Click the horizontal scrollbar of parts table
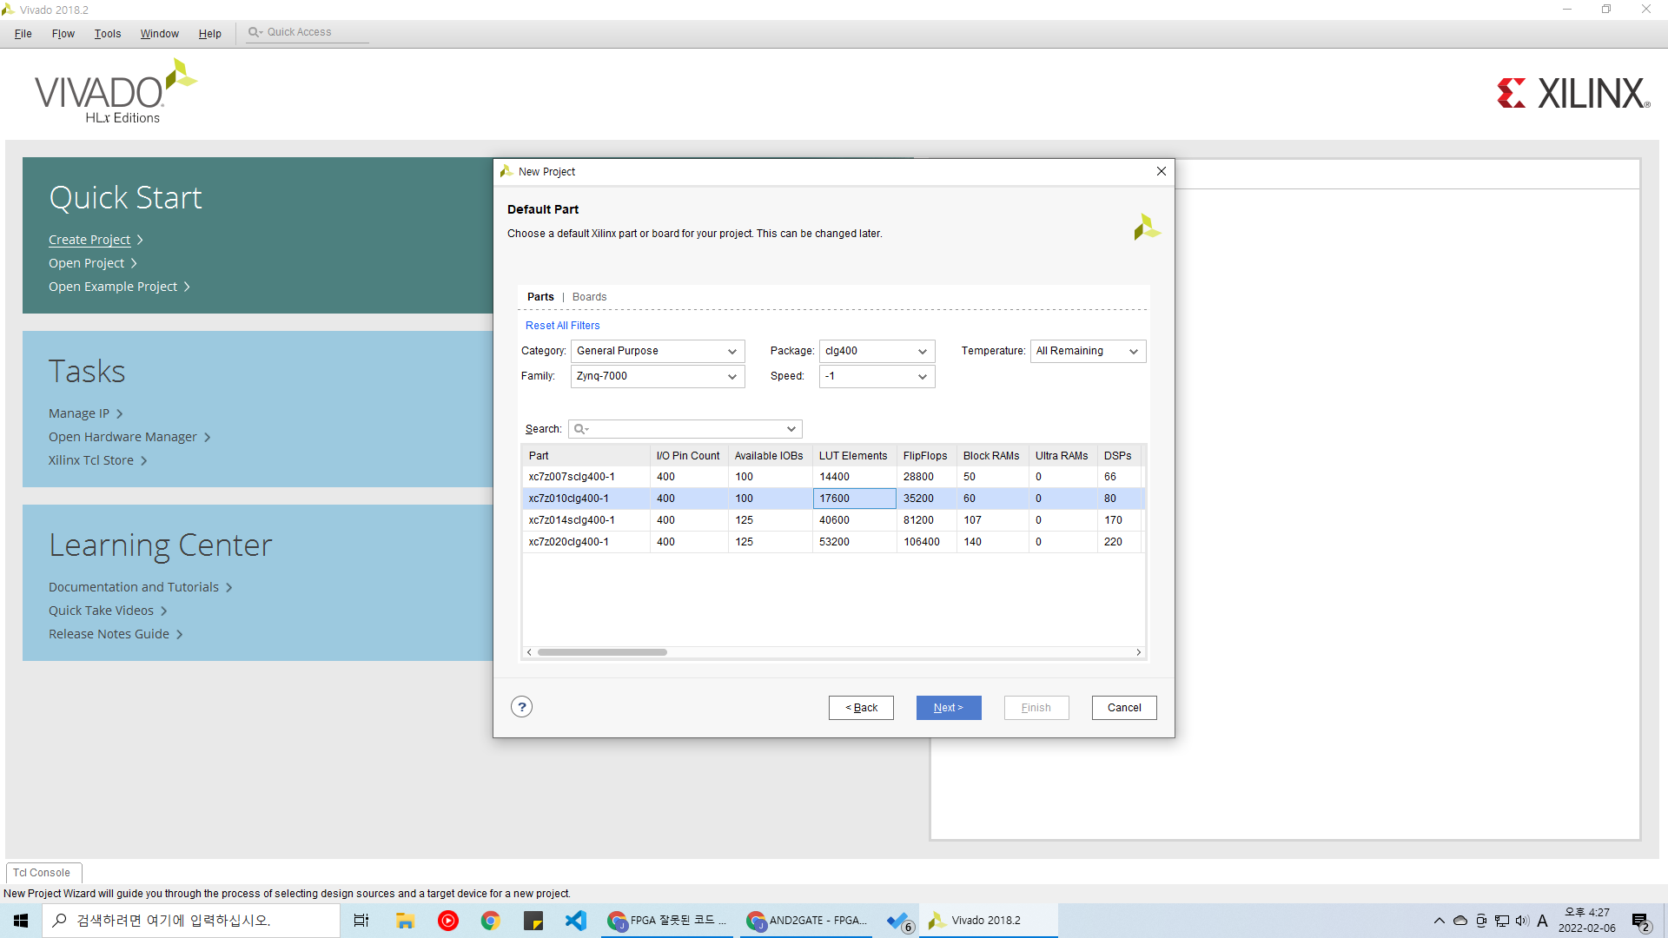The height and width of the screenshot is (938, 1668). (x=602, y=652)
